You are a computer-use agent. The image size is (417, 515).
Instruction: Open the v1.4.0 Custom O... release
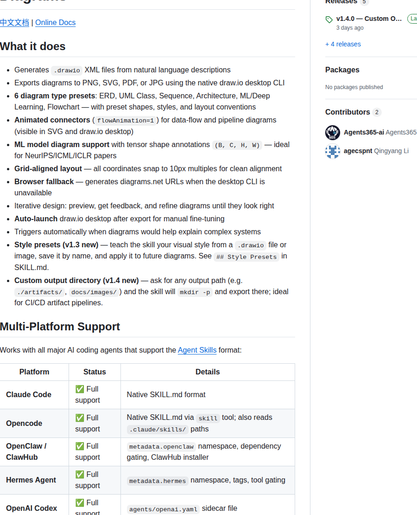(369, 19)
